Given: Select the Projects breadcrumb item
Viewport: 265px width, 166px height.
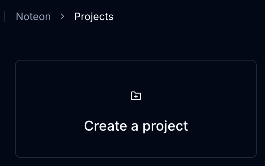Looking at the screenshot, I should coord(94,17).
